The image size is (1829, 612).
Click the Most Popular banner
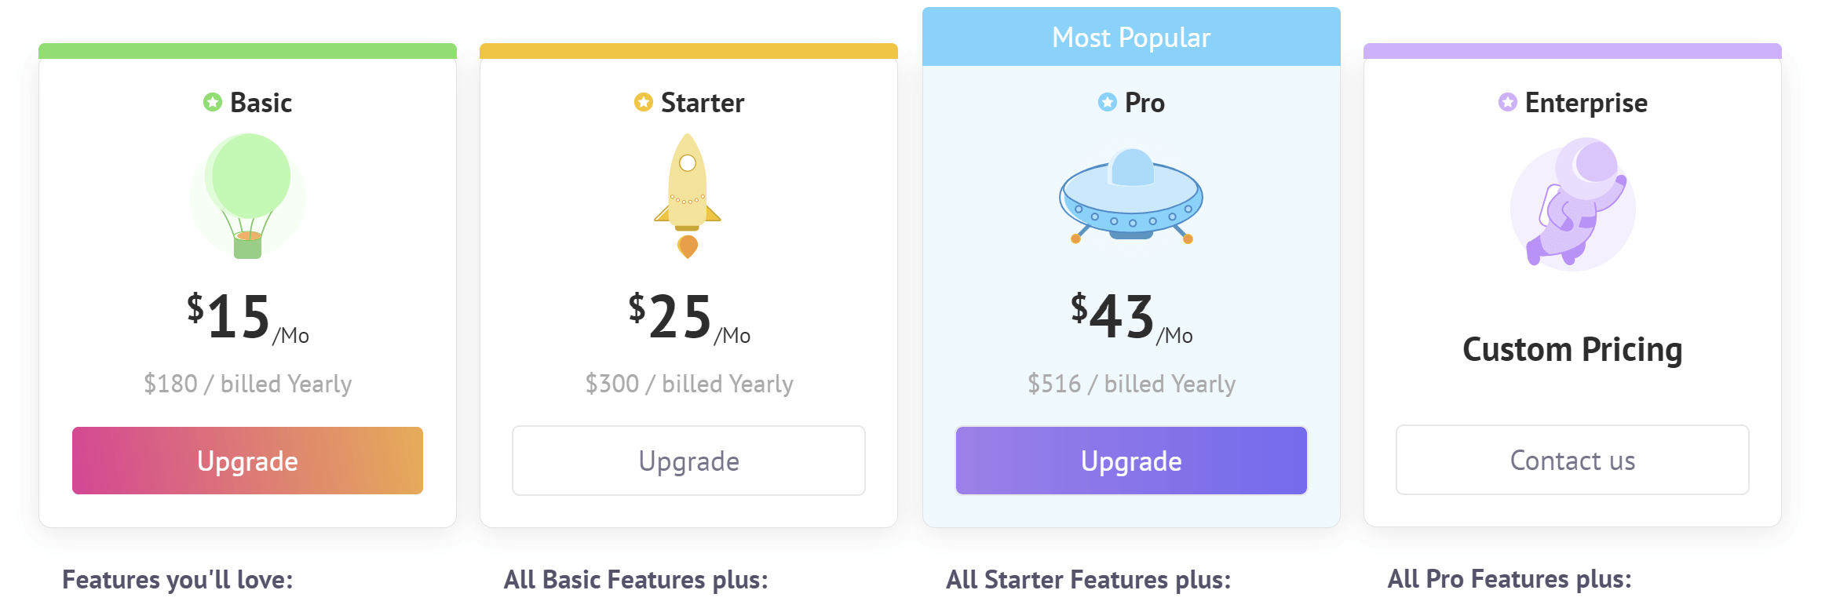(x=1131, y=38)
